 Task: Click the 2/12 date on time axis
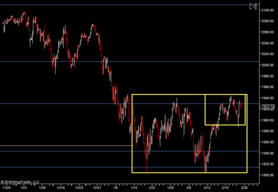coord(207,188)
